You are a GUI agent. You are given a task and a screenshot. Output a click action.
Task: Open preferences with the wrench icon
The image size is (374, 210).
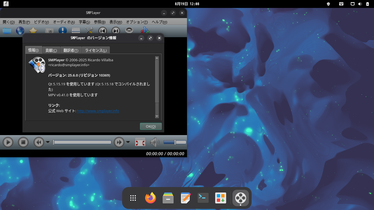[x=89, y=30]
